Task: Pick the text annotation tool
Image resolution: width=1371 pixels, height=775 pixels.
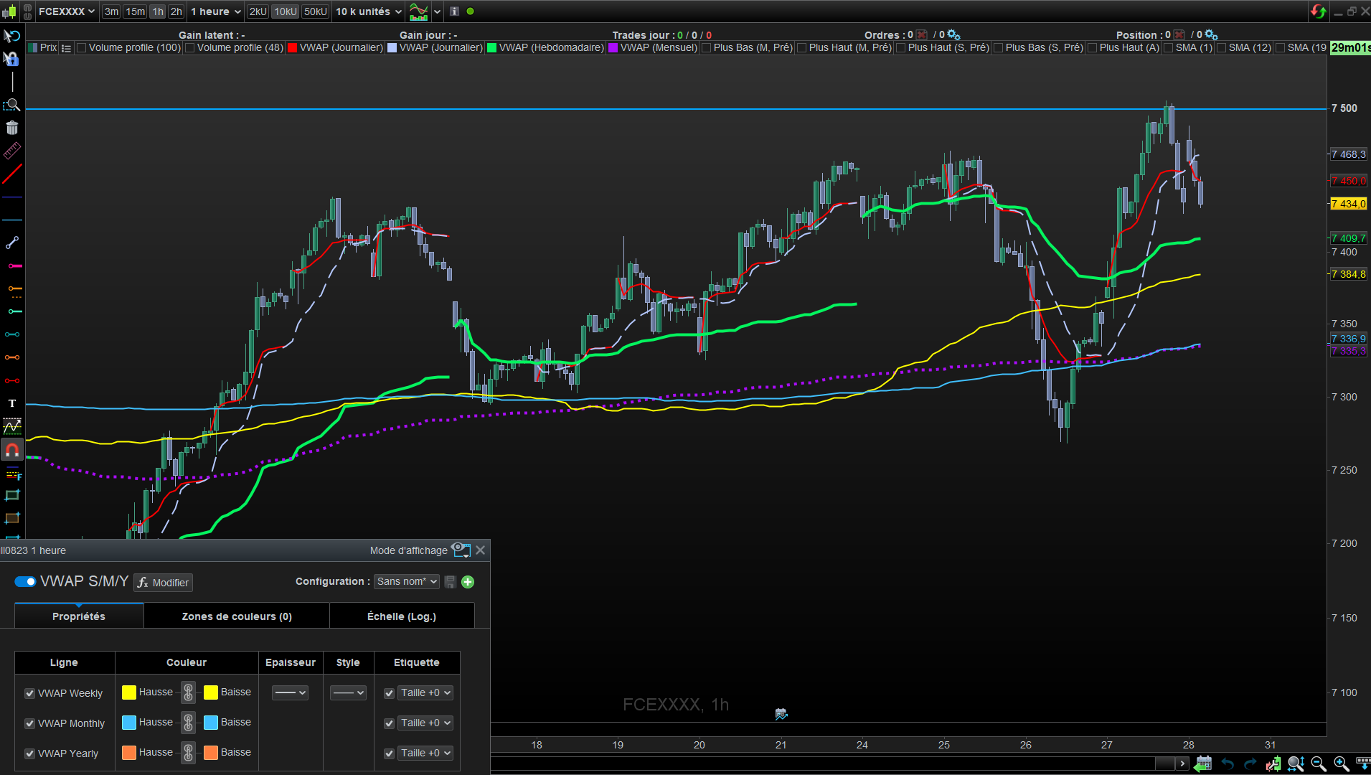Action: click(x=12, y=403)
